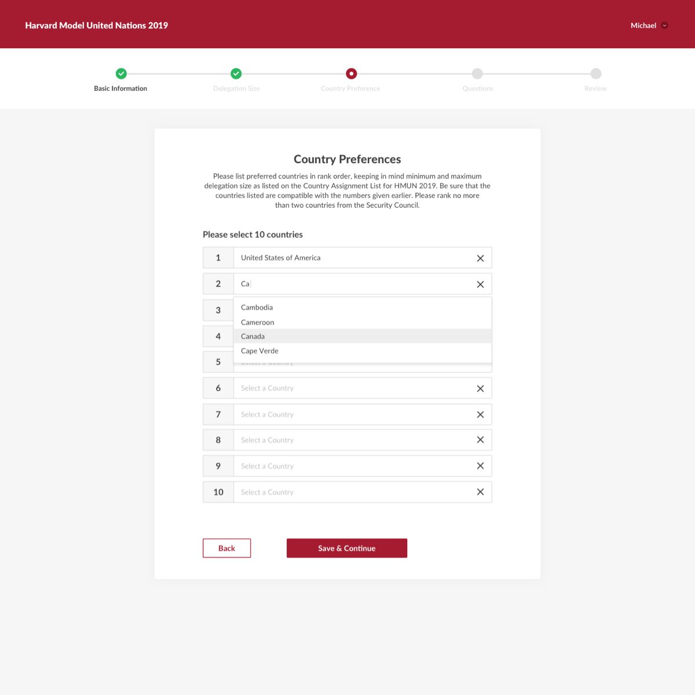
Task: Click the Questions step circle
Action: pos(477,74)
